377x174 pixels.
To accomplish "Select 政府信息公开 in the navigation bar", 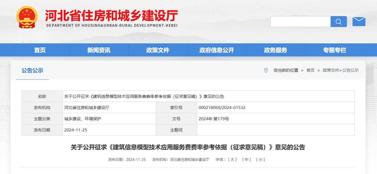I will click(217, 50).
